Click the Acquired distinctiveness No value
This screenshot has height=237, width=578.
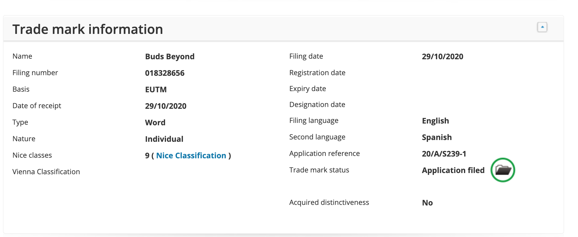point(427,203)
